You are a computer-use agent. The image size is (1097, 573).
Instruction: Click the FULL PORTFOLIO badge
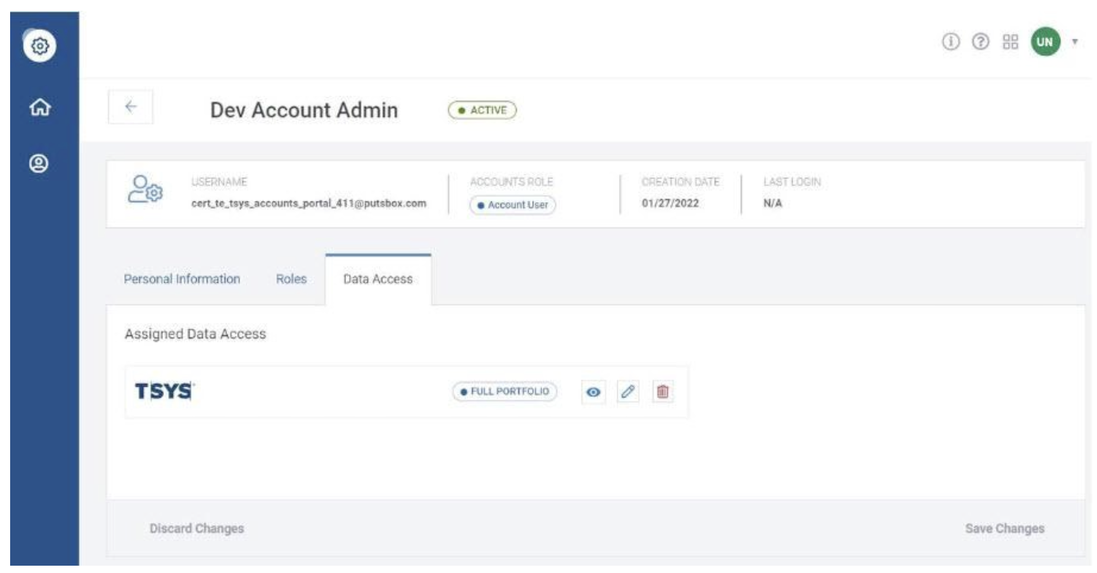(x=505, y=392)
